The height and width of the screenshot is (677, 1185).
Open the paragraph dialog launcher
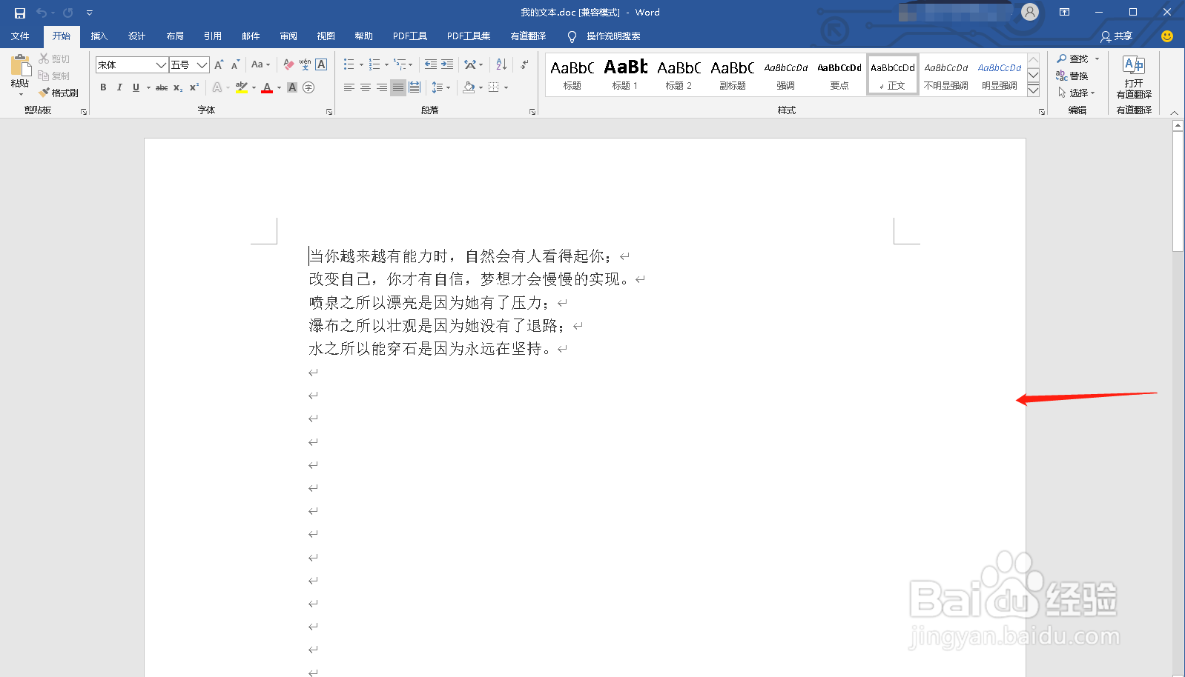(x=532, y=112)
